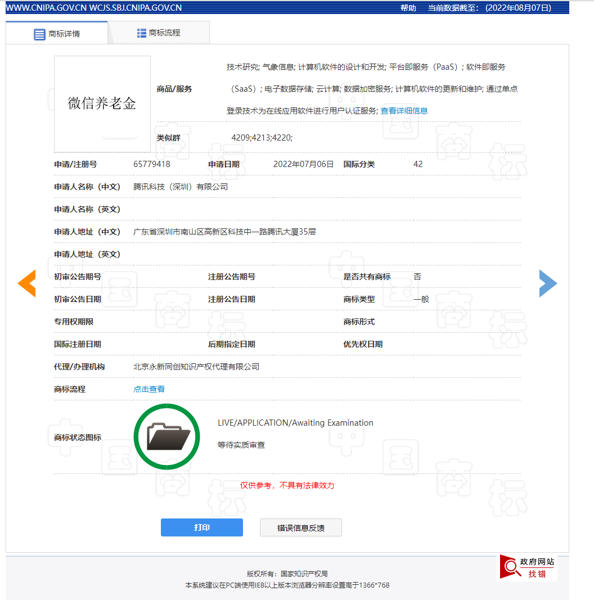Click the 微信养老金 trademark image

coord(102,104)
